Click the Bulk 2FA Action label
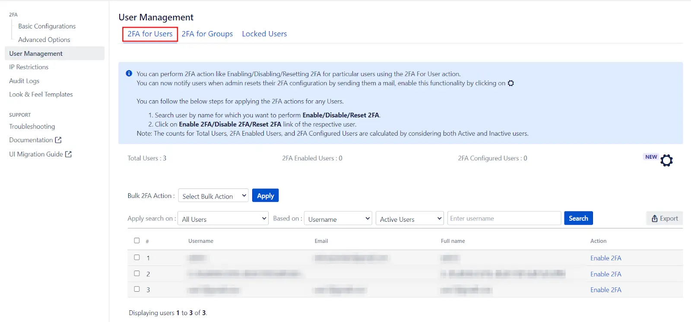691x322 pixels. pyautogui.click(x=151, y=196)
